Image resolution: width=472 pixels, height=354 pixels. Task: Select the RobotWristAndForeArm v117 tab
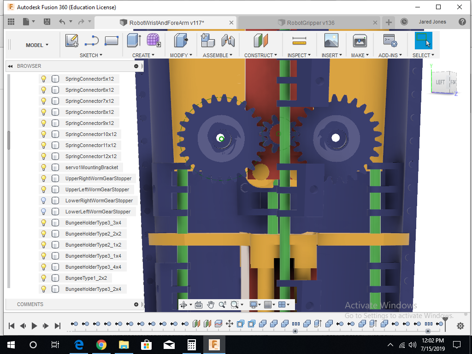coord(166,23)
